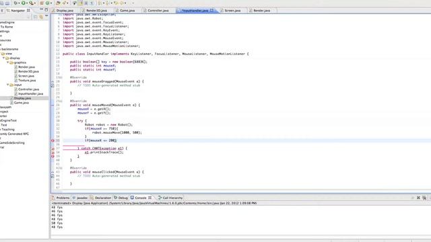Select Render.java in the Navigator tree
431x242 pixels.
pos(26,67)
